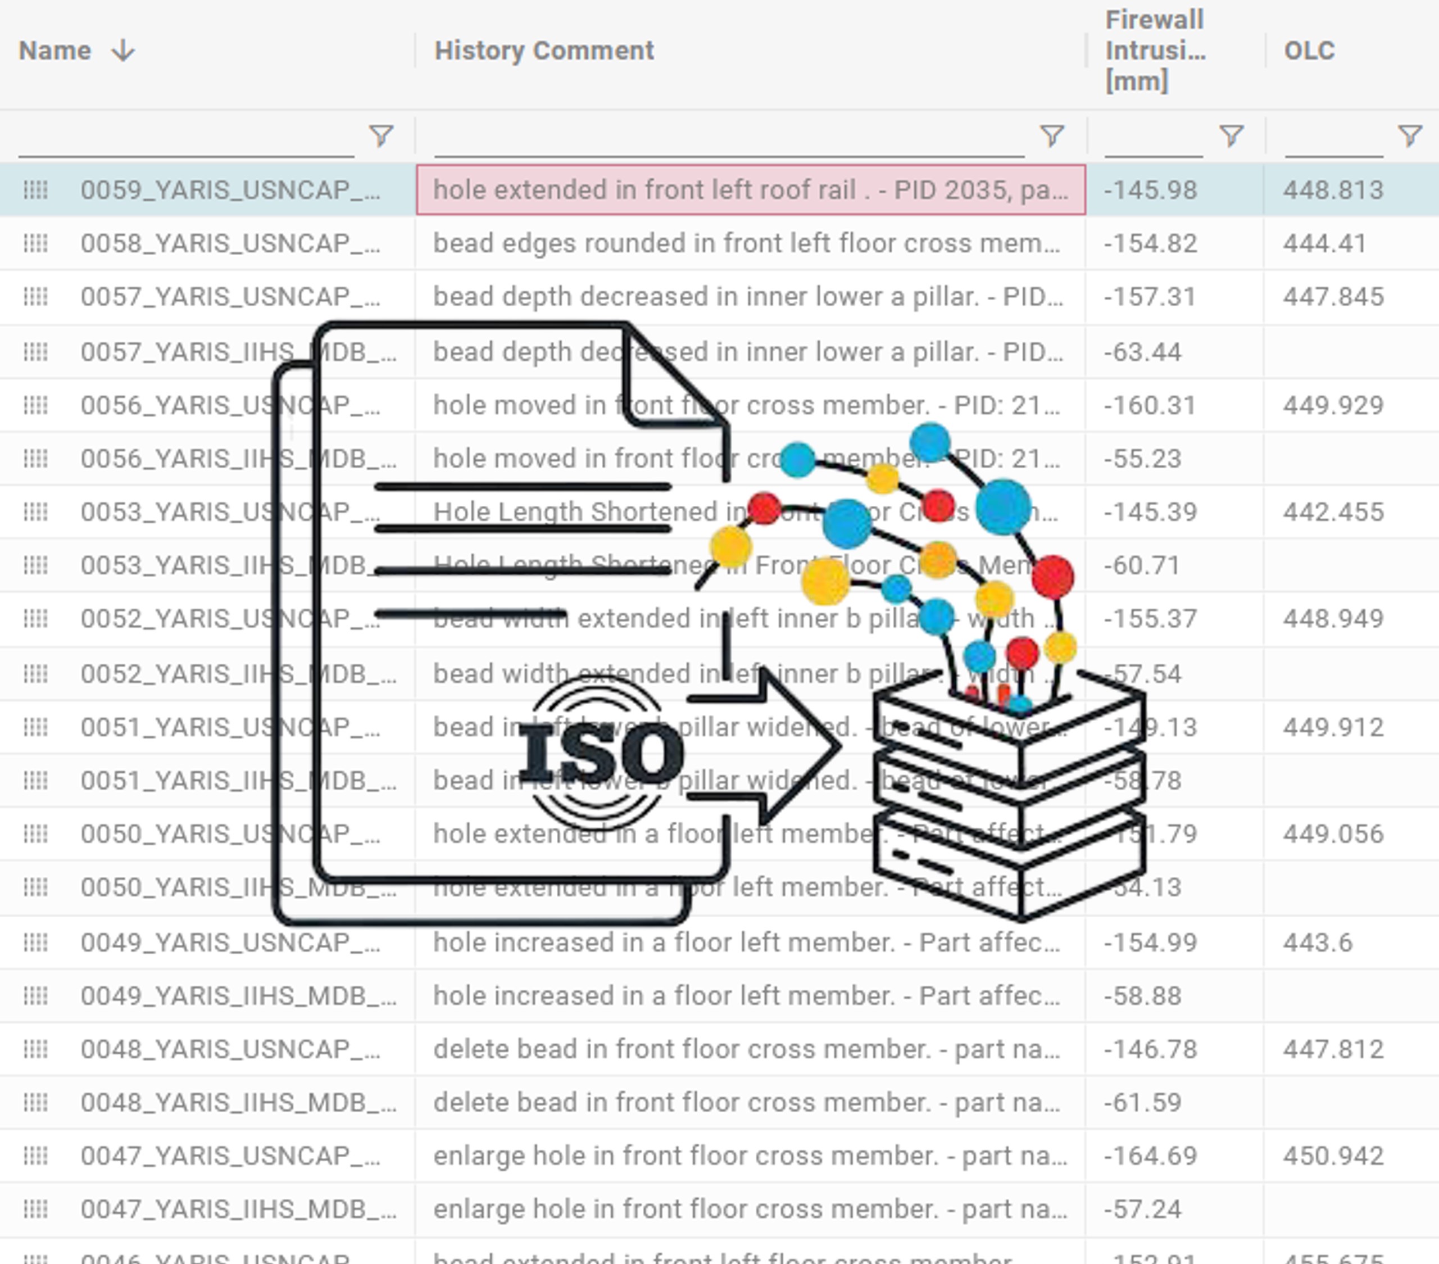Grab the drag handle of 0057_YARIS_IIHS_MDB row
1439x1264 pixels.
point(36,351)
